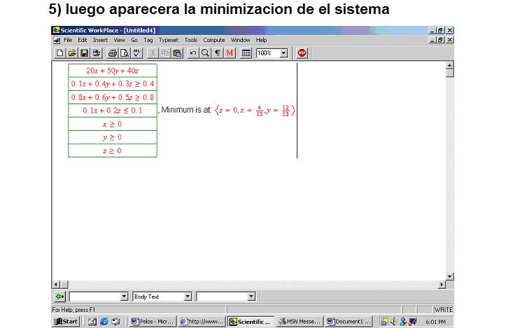
Task: Click the vertical scrollbar up arrow
Action: coord(450,65)
